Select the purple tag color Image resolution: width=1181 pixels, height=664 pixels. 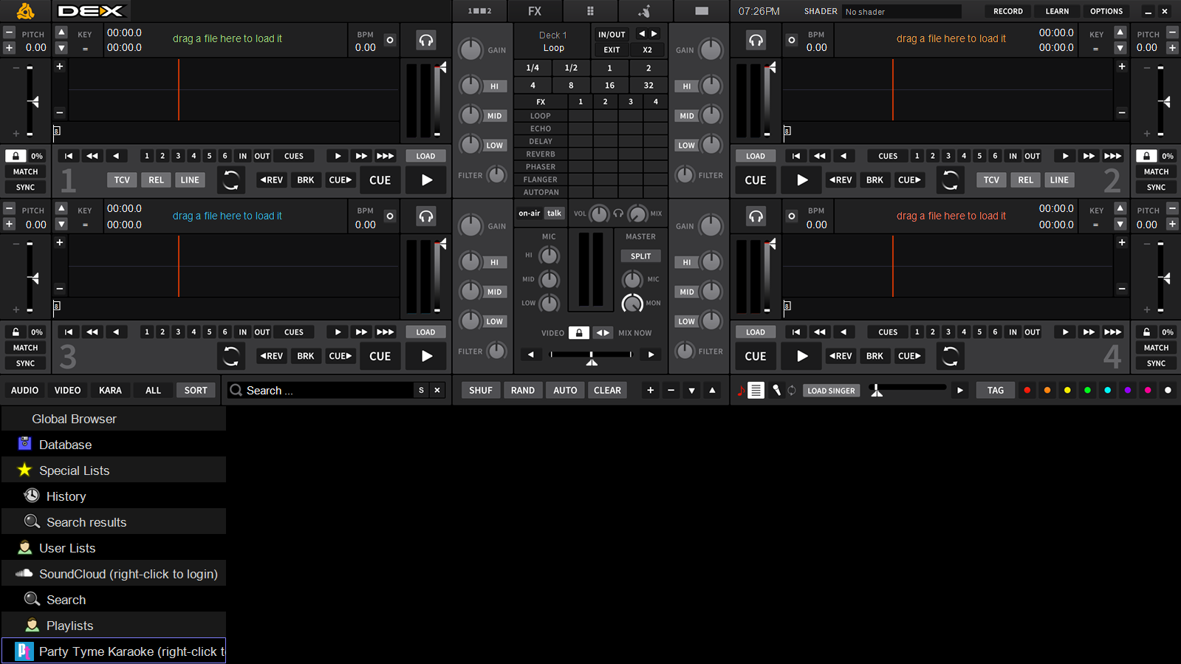pos(1128,390)
